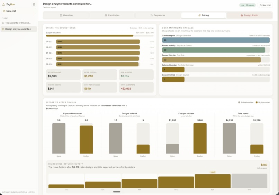Select the DR-010 budget bar
Screen dimensions: 279x195
(97, 64)
